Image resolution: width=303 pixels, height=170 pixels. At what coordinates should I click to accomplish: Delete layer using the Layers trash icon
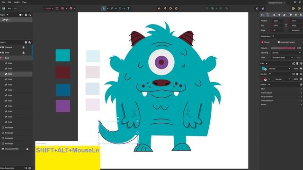[26, 42]
